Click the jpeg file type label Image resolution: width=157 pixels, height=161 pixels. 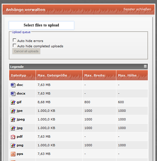[21, 120]
